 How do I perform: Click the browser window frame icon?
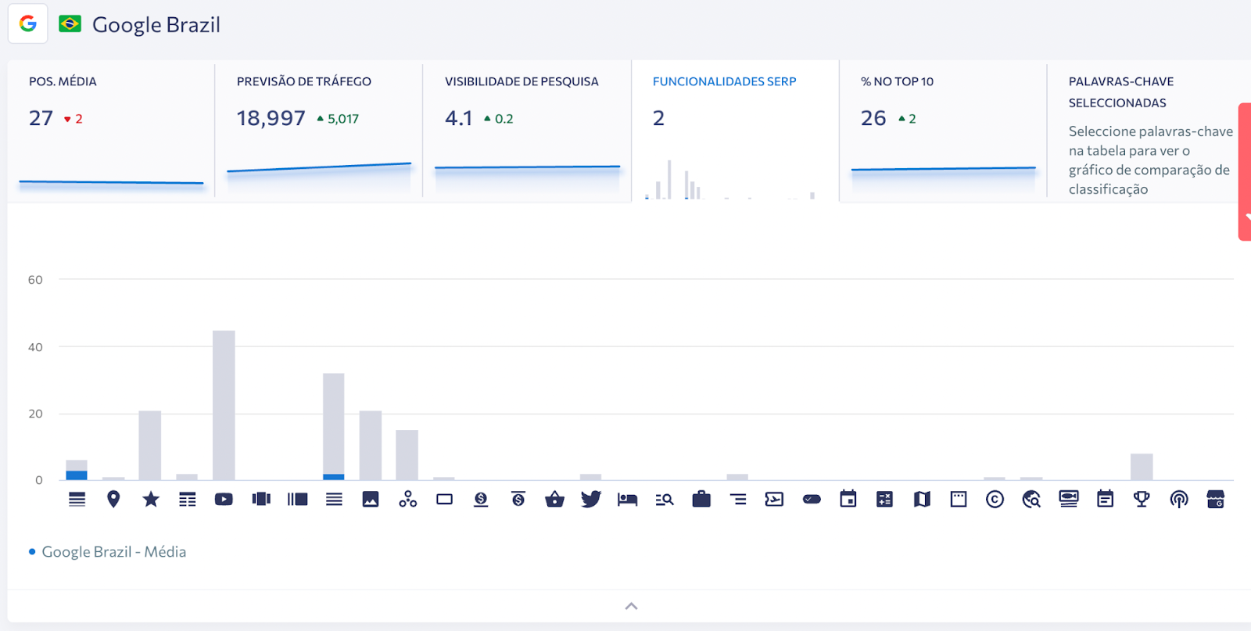pos(959,499)
